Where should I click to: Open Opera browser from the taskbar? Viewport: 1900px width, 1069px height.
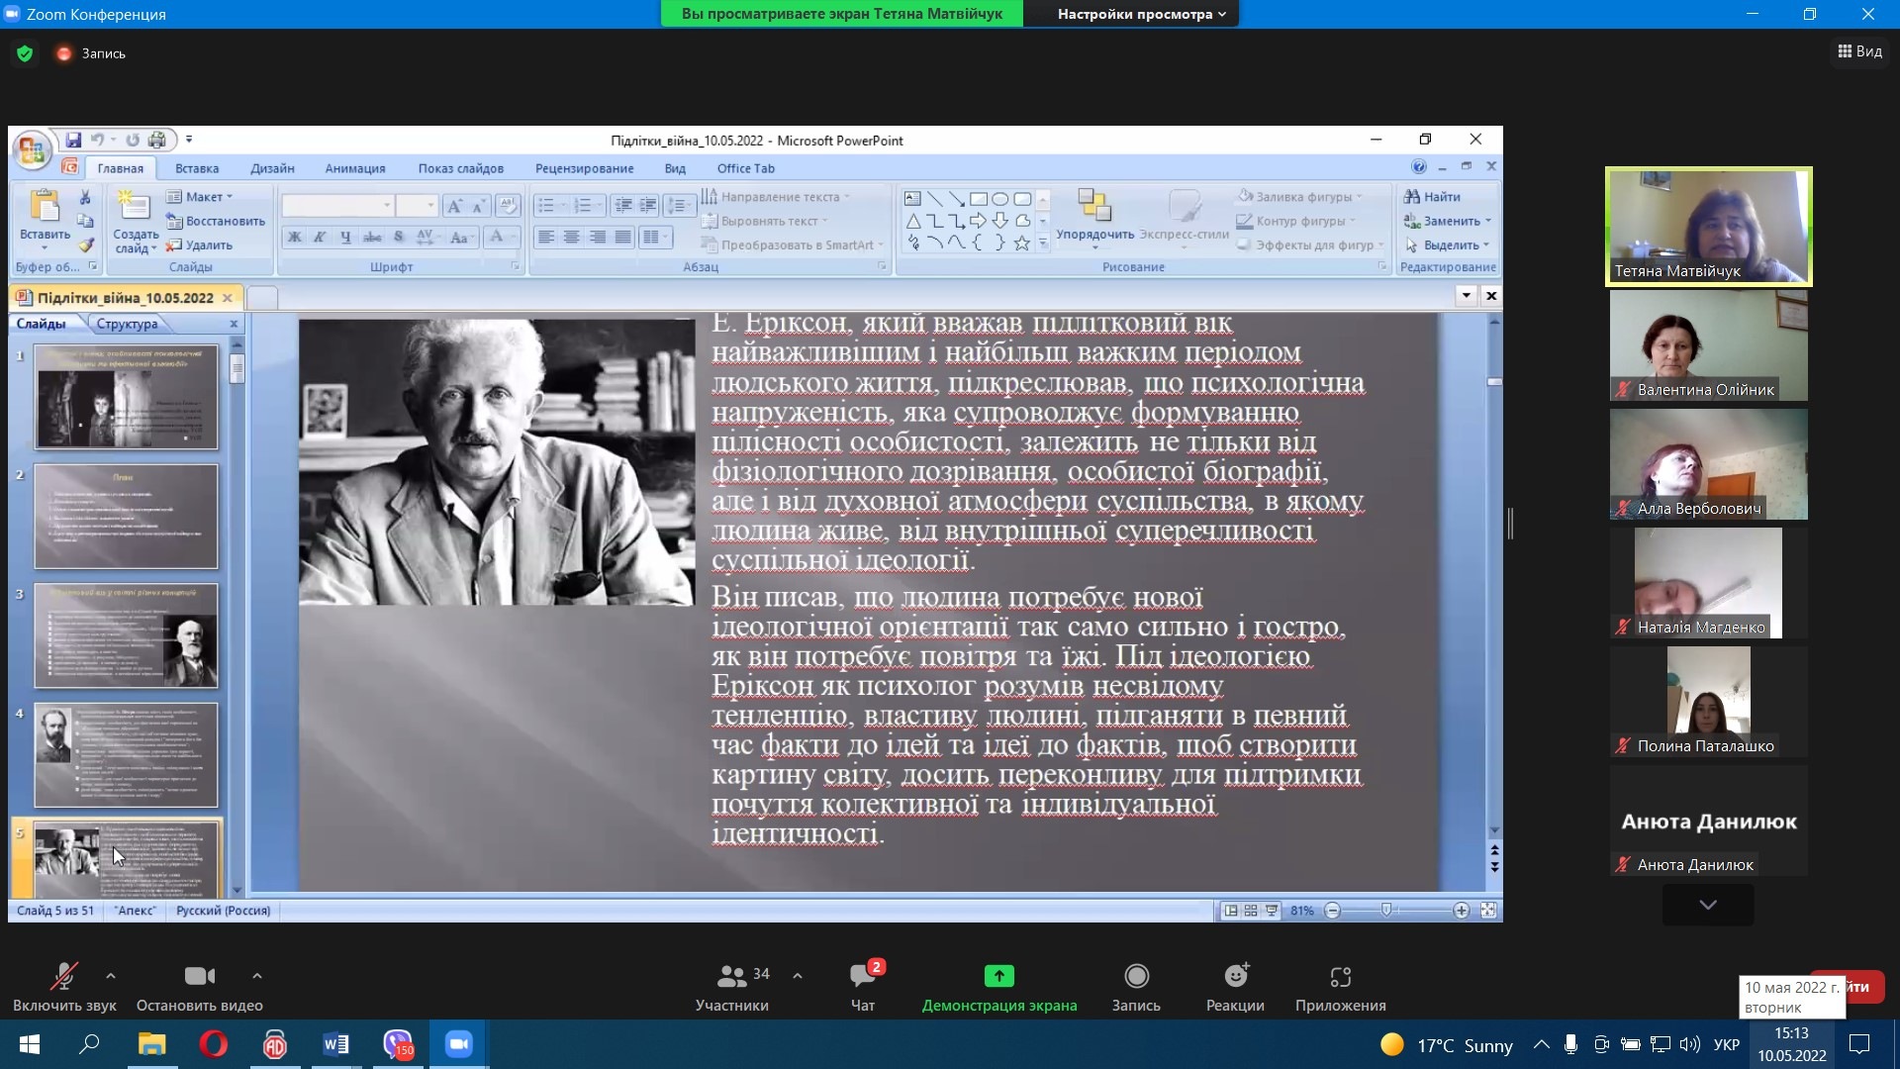point(213,1044)
